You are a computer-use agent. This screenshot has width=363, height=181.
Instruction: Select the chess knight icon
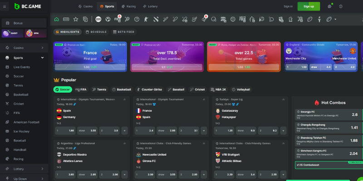point(290,19)
